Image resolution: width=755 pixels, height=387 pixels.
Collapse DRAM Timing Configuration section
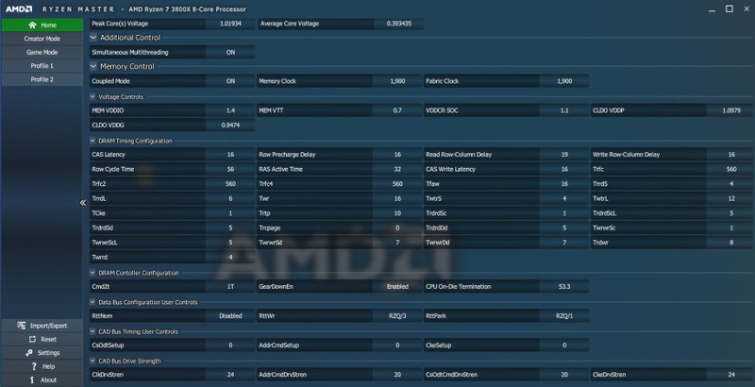pyautogui.click(x=92, y=141)
